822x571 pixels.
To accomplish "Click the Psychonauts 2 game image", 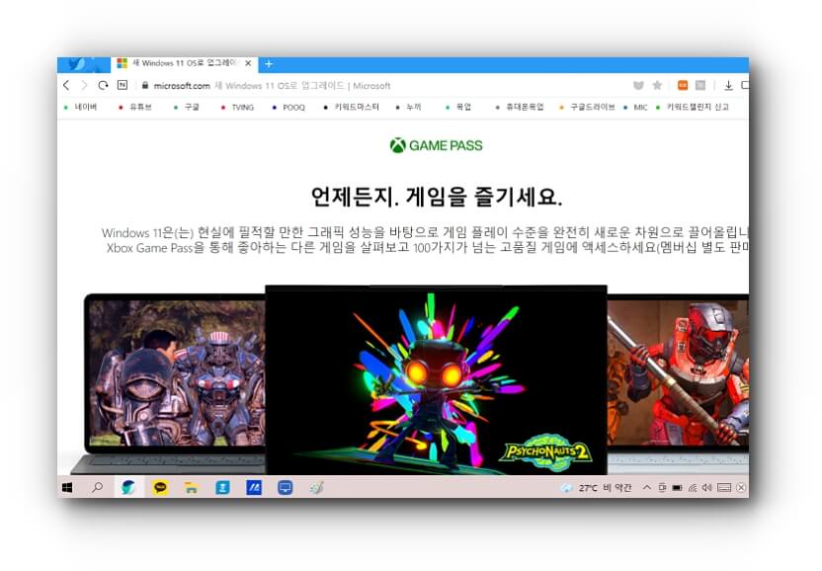I will (436, 380).
